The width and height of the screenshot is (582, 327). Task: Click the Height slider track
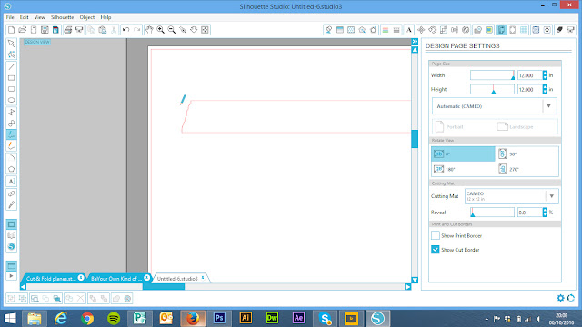coord(492,89)
